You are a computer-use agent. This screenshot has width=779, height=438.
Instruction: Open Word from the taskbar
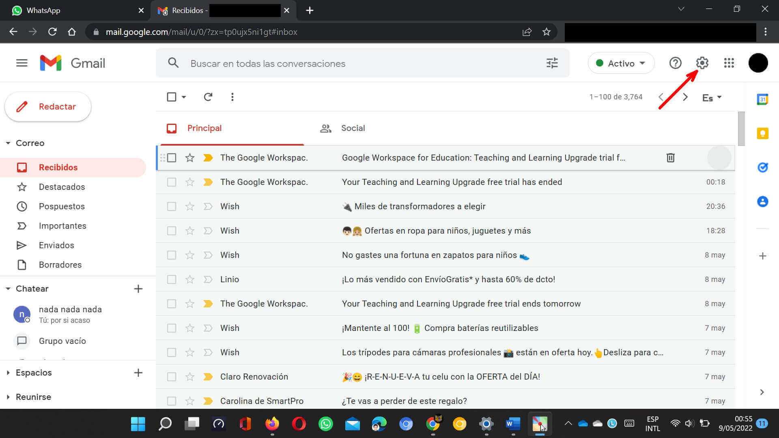click(513, 424)
